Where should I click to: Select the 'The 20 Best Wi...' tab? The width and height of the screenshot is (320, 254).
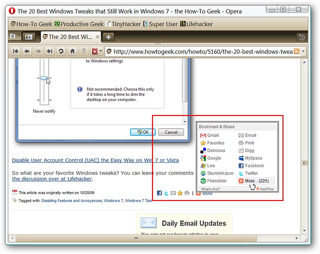coord(71,36)
